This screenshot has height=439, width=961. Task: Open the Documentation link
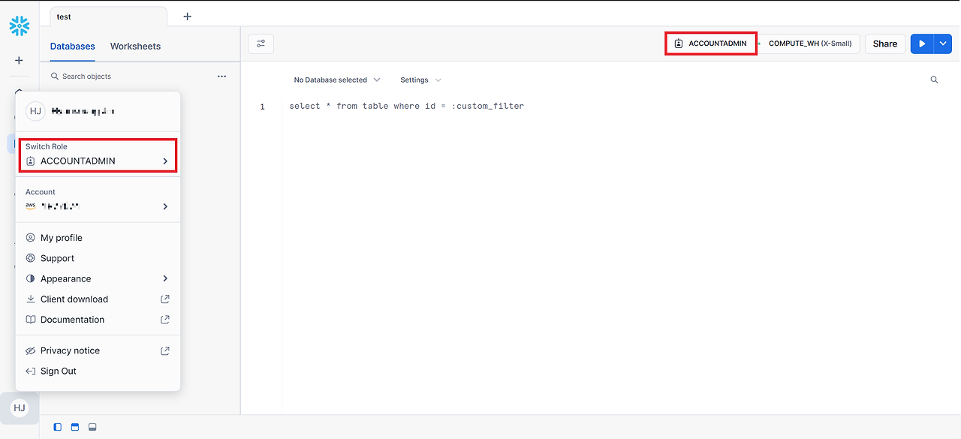(x=98, y=320)
